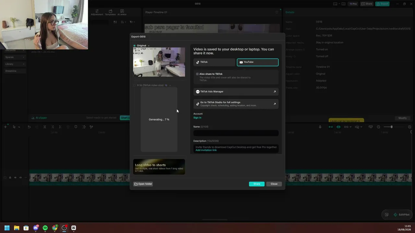415x233 pixels.
Task: Open the Templates panel
Action: tap(110, 12)
